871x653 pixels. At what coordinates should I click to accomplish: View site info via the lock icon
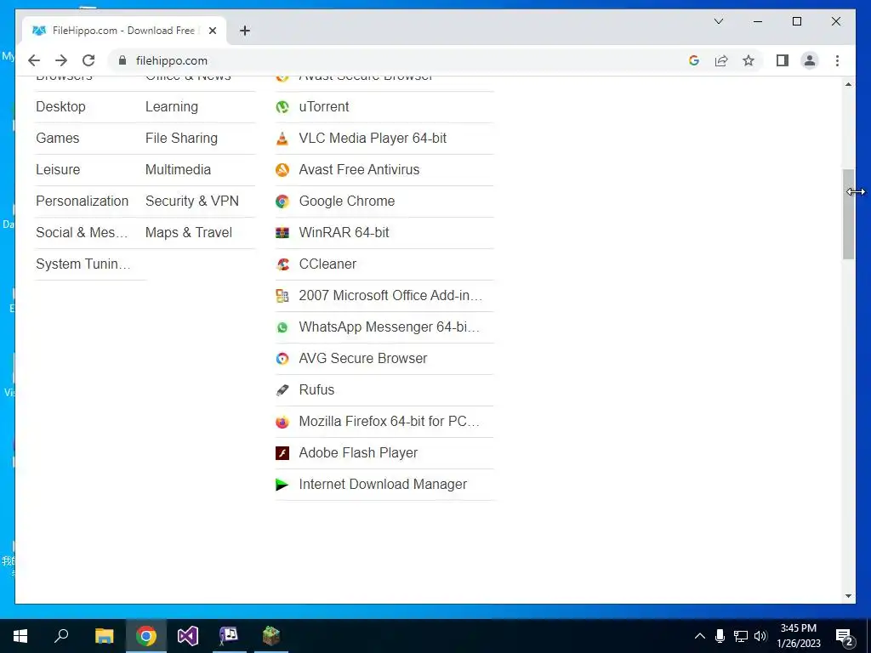tap(122, 60)
